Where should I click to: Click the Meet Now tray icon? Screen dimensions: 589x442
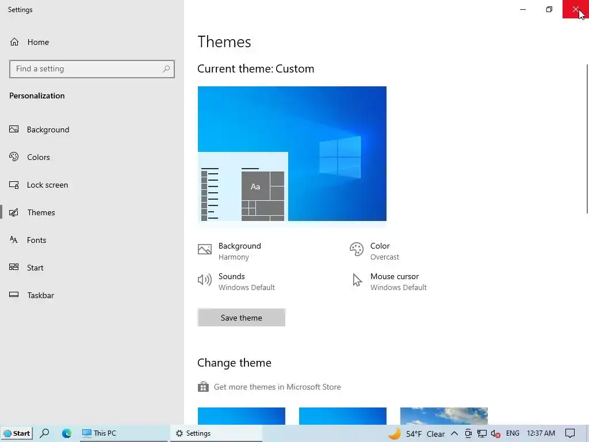(468, 433)
